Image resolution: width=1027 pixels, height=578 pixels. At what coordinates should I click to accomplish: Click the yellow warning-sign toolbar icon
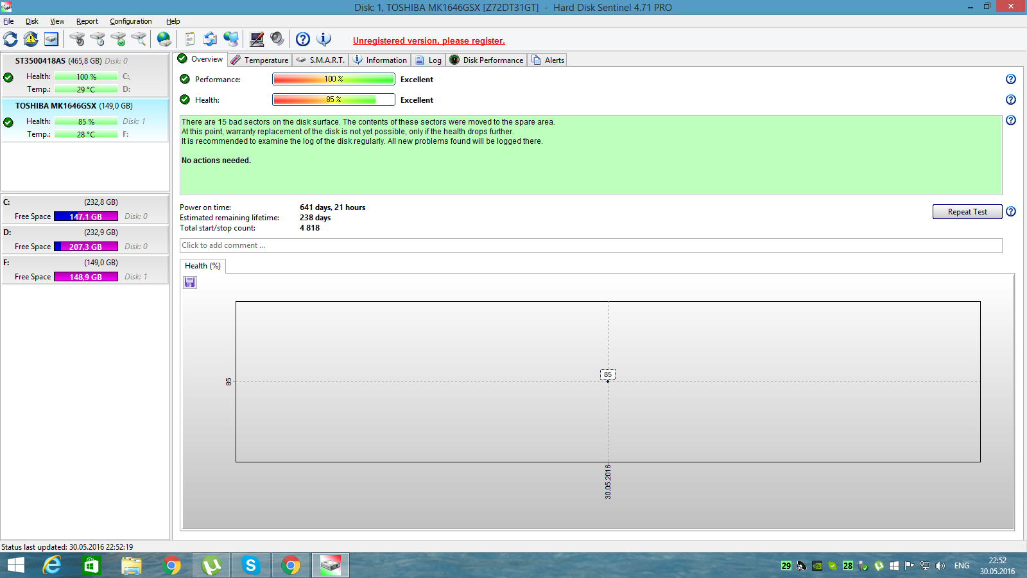[31, 39]
